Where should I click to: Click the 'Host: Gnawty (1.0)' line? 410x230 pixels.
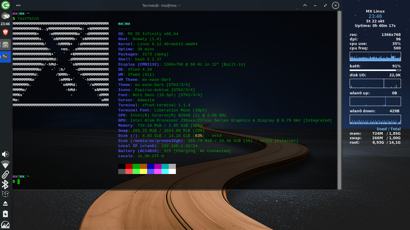140,39
